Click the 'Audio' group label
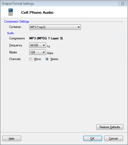128x145 pixels. pyautogui.click(x=10, y=33)
